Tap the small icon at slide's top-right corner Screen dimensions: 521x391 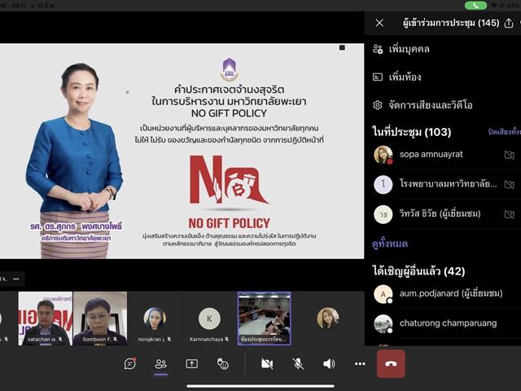(342, 48)
